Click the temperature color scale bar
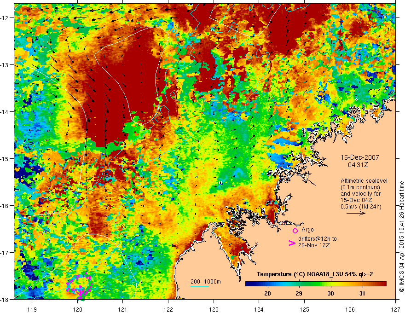This screenshot has width=405, height=313. [x=316, y=284]
